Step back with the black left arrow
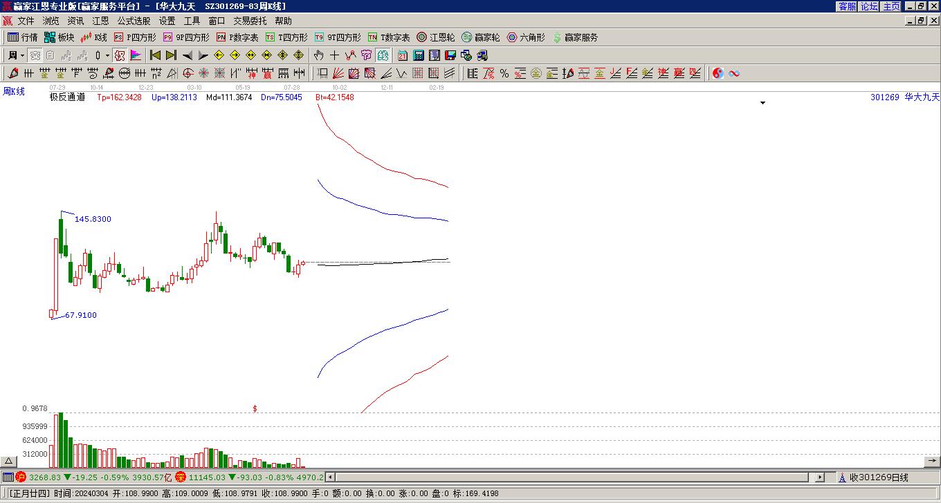Image resolution: width=941 pixels, height=503 pixels. [188, 55]
